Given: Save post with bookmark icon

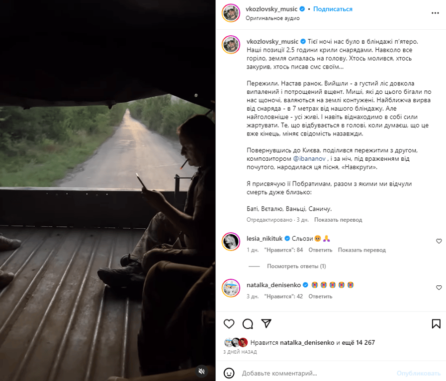Looking at the screenshot, I should [x=436, y=323].
